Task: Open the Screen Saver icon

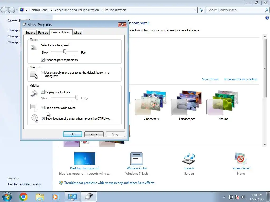Action: (x=241, y=159)
